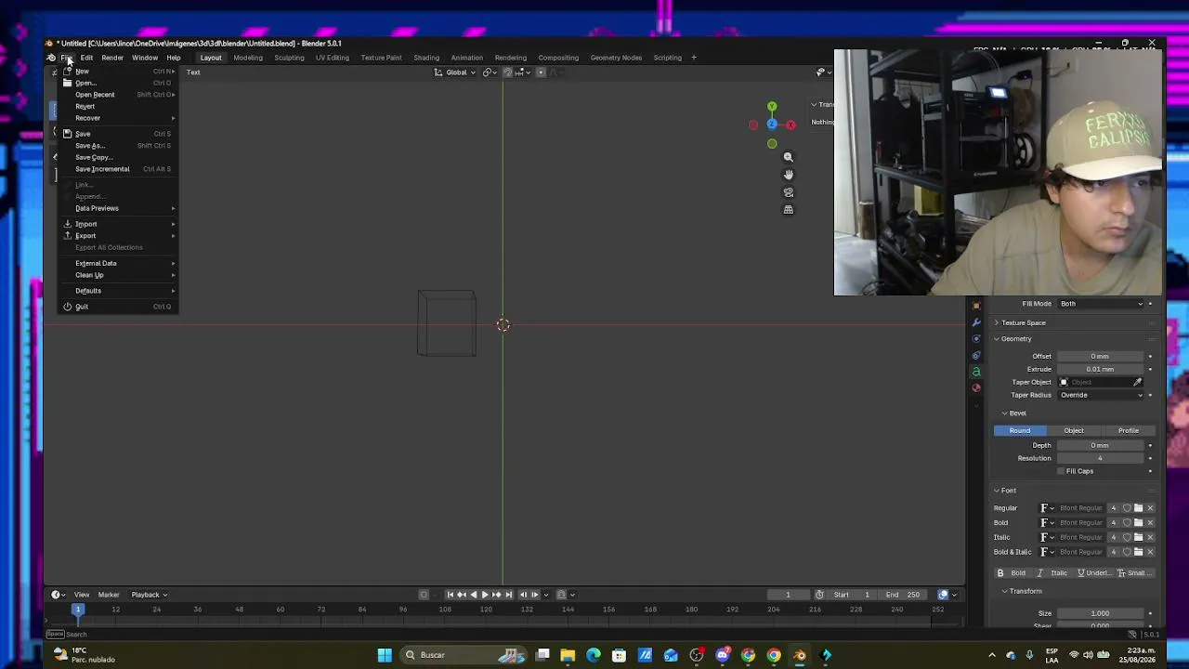The width and height of the screenshot is (1189, 669).
Task: Toggle Bold text style button
Action: pos(1013,573)
